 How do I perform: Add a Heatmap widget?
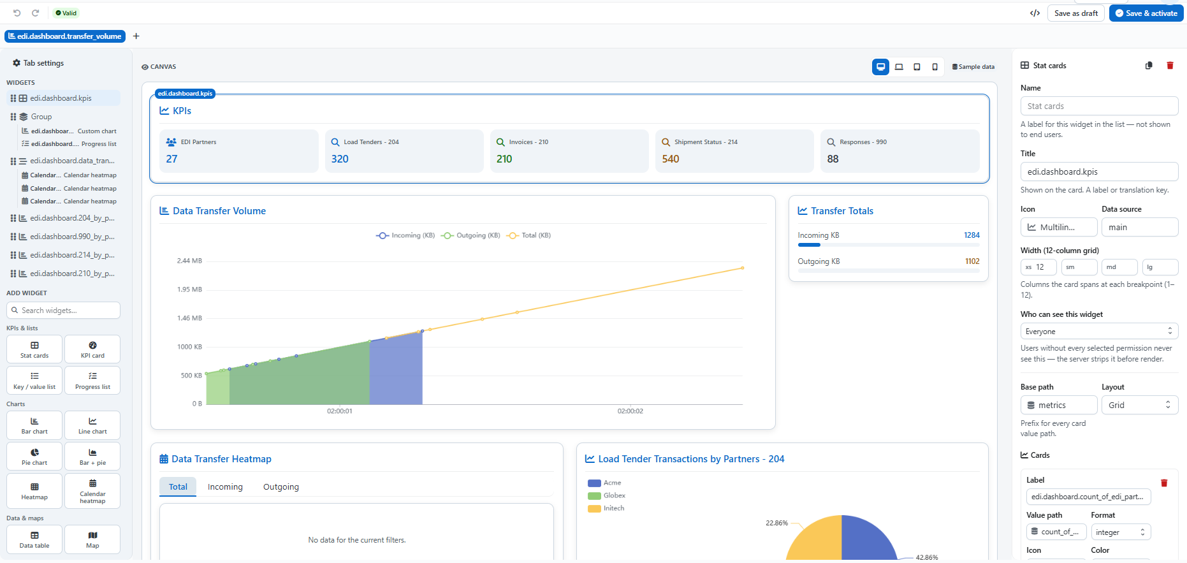(34, 490)
